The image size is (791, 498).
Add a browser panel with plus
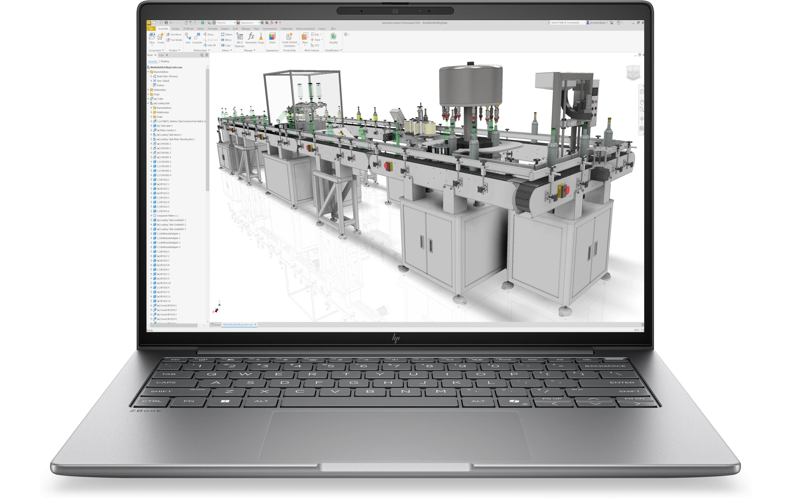tap(167, 55)
